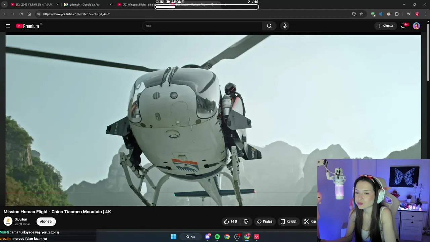The image size is (430, 242).
Task: Close the çitlembik Google tab
Action: click(x=111, y=5)
